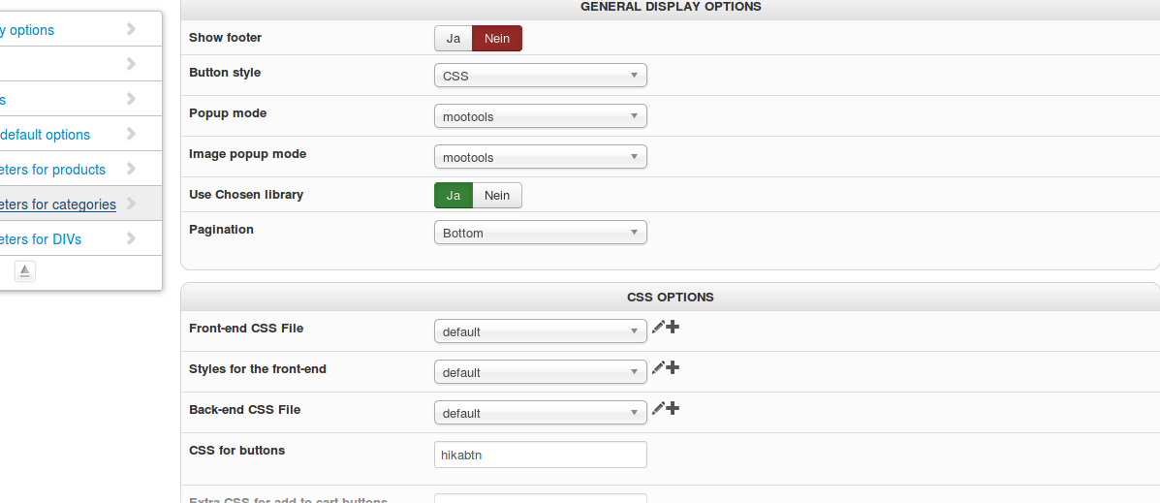
Task: Click the plus icon beside Front-end CSS File
Action: coord(673,328)
